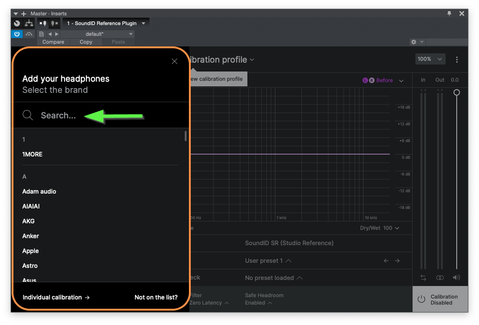Viewport: 479px width, 325px height.
Task: Click the output gain slider handle
Action: click(x=456, y=92)
